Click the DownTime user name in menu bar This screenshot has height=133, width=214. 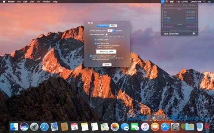(196, 2)
